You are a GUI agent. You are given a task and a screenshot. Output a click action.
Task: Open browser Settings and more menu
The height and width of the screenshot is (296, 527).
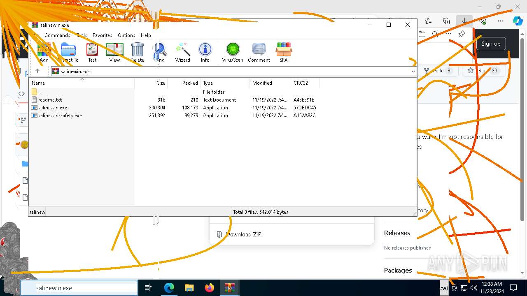[501, 21]
